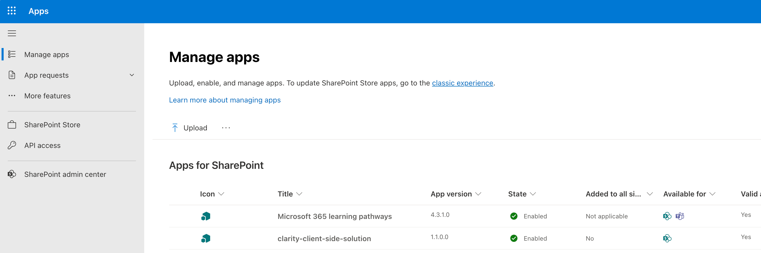Open the App version column dropdown
The image size is (761, 253).
point(478,194)
